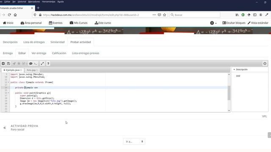271x152 pixels.
Task: Click the new file icon in editor toolbar
Action: tap(3, 64)
